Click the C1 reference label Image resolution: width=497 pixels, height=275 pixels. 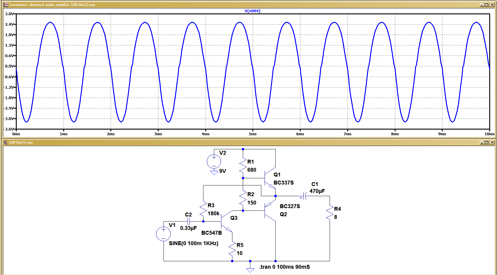pyautogui.click(x=315, y=184)
